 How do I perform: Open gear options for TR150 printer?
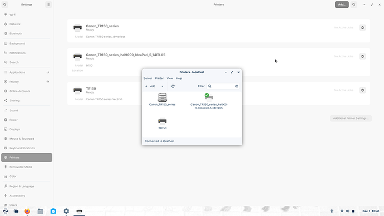click(x=362, y=90)
